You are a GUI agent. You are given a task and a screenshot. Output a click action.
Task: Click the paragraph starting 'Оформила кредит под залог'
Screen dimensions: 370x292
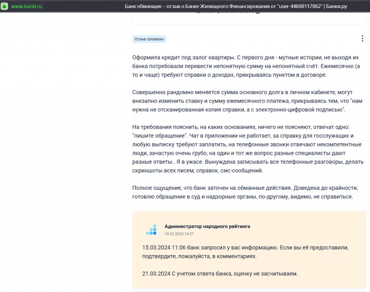[246, 66]
